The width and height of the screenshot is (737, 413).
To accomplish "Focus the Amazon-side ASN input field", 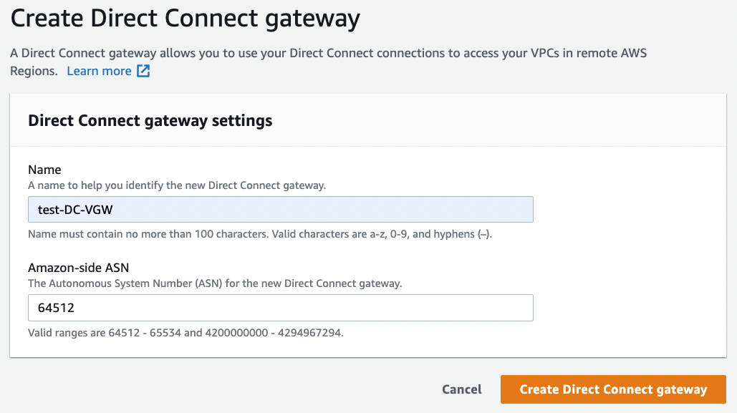I will pos(281,308).
